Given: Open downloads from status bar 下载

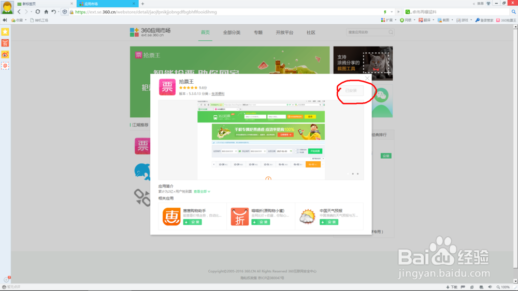Looking at the screenshot, I should pos(452,287).
